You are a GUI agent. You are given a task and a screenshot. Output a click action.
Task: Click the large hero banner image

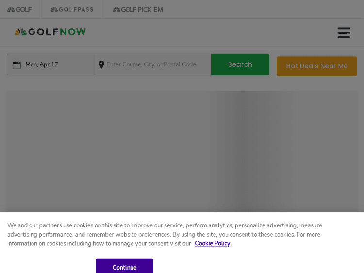[182, 150]
